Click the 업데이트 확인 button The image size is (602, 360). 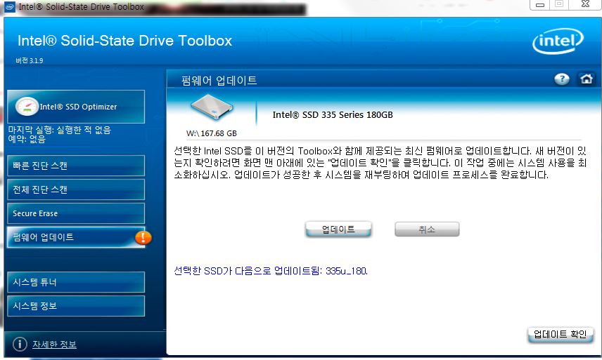560,335
